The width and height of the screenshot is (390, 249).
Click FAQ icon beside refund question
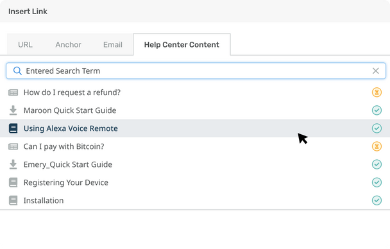13,92
